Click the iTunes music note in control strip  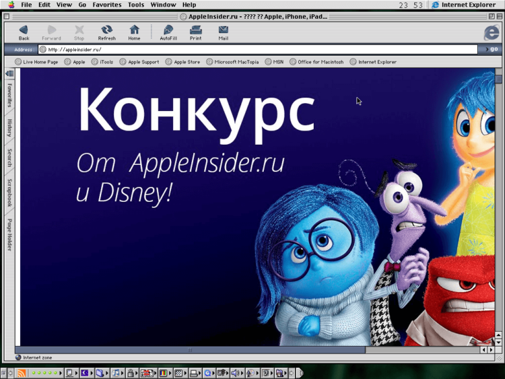115,373
